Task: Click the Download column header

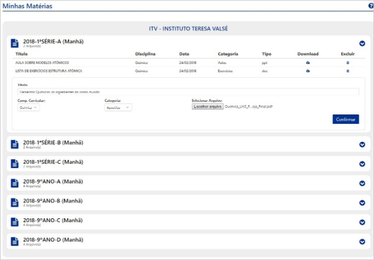Action: pyautogui.click(x=308, y=54)
